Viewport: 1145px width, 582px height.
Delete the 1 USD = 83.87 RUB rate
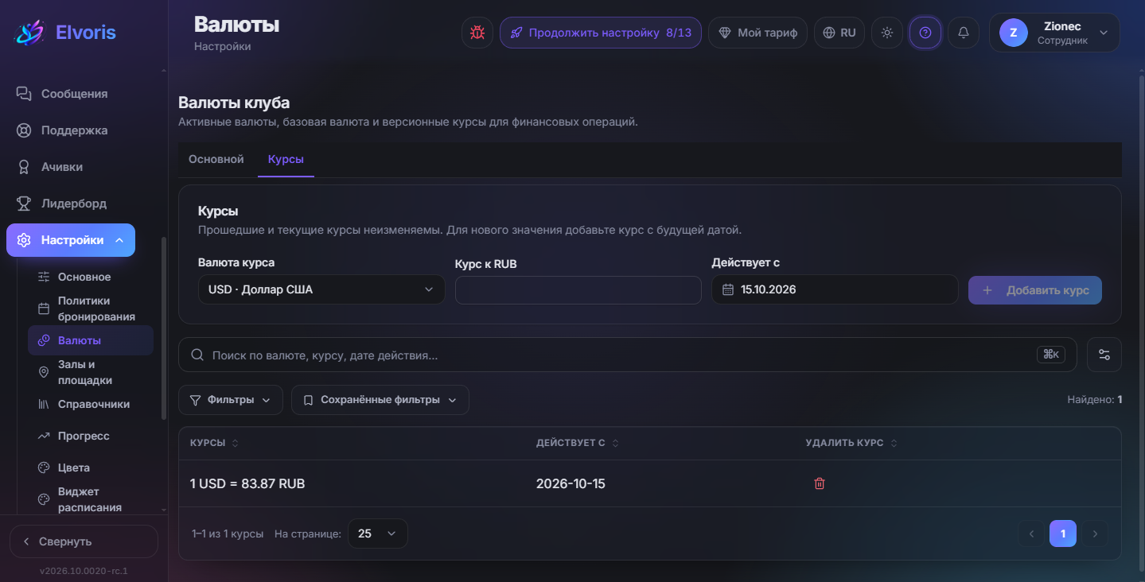tap(820, 483)
